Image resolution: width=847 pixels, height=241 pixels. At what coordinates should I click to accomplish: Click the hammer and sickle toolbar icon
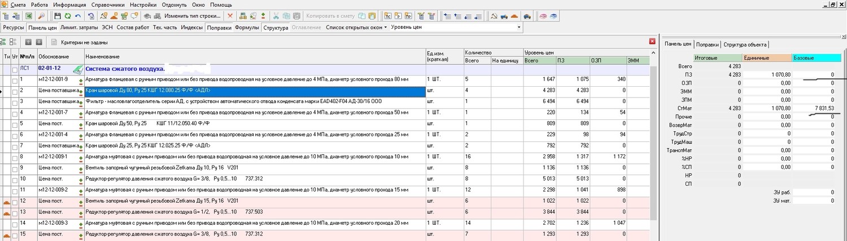click(x=494, y=16)
